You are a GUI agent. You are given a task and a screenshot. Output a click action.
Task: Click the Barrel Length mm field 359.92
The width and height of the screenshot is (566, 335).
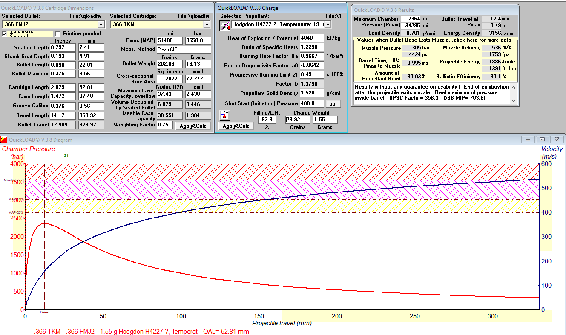(x=91, y=115)
